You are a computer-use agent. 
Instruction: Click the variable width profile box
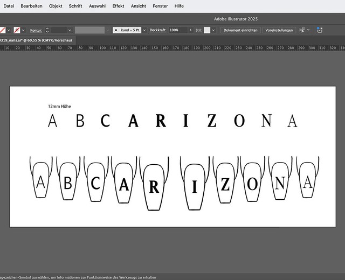click(x=91, y=30)
